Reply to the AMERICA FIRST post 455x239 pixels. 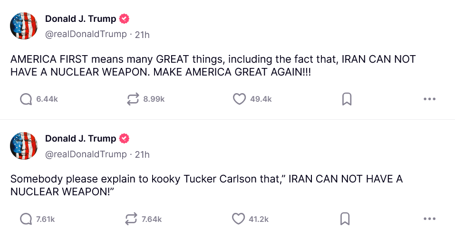[x=26, y=99]
